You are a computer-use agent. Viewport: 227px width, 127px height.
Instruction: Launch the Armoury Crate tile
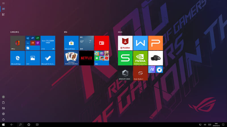125,73
